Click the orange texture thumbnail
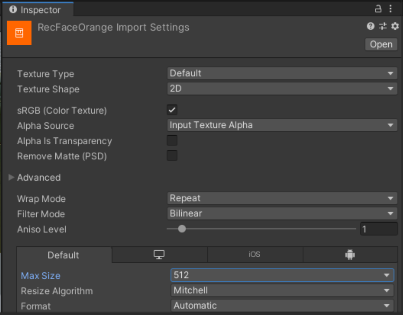Image resolution: width=403 pixels, height=315 pixels. click(19, 33)
